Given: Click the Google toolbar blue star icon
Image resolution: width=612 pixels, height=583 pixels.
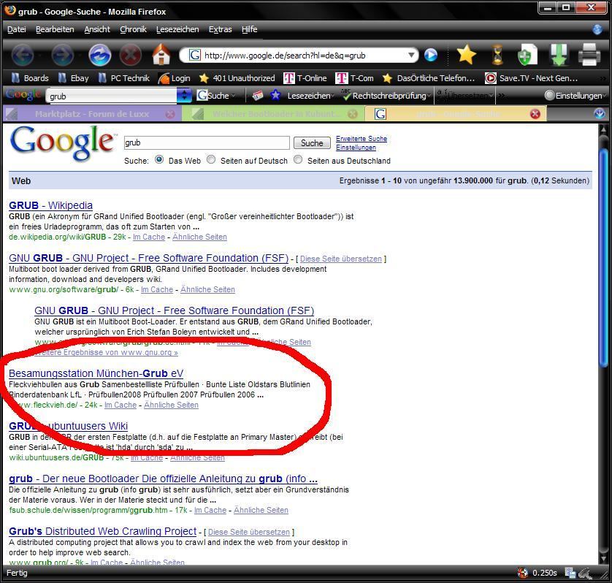Looking at the screenshot, I should (275, 95).
